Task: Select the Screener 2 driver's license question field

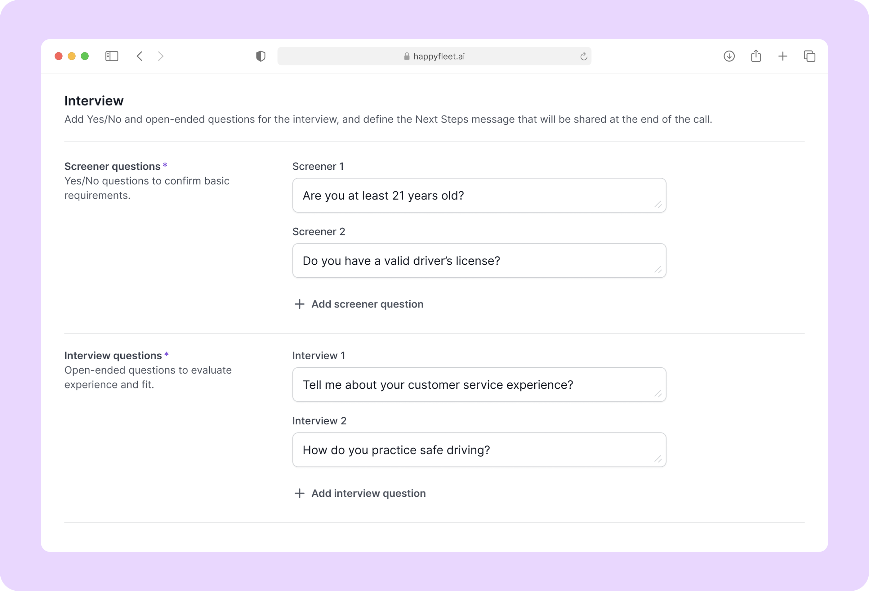Action: point(479,261)
